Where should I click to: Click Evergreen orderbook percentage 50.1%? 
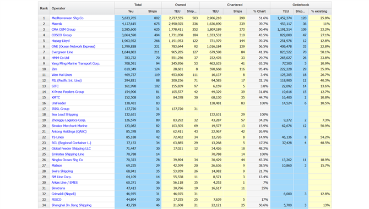[x=325, y=52]
